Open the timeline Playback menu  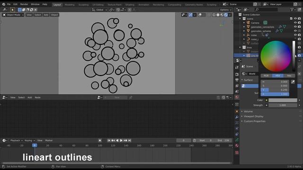click(x=16, y=141)
